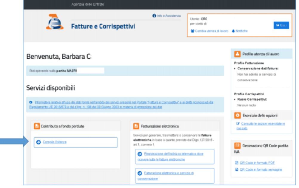Click the Notifiche bell icon
The width and height of the screenshot is (299, 188).
[233, 31]
